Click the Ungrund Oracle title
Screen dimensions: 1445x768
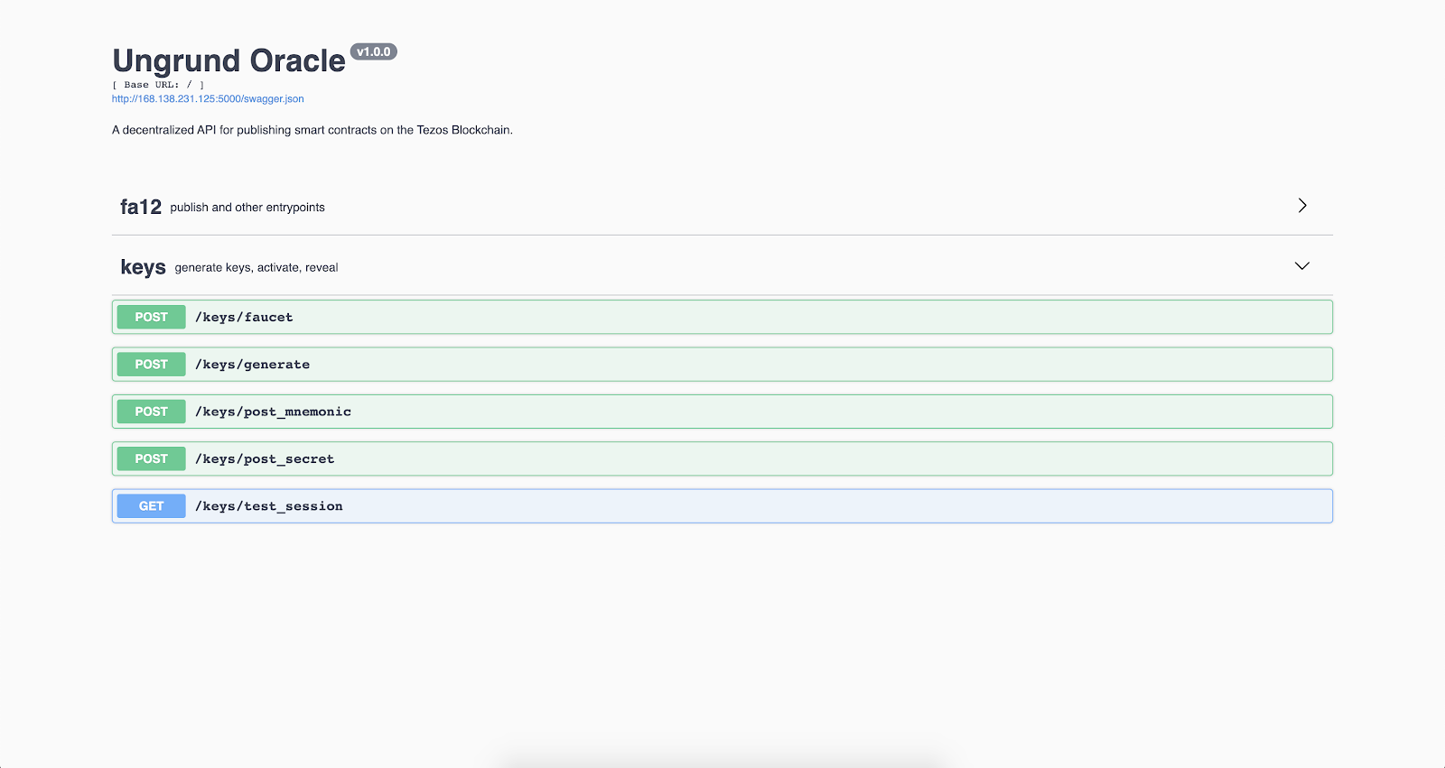point(228,60)
